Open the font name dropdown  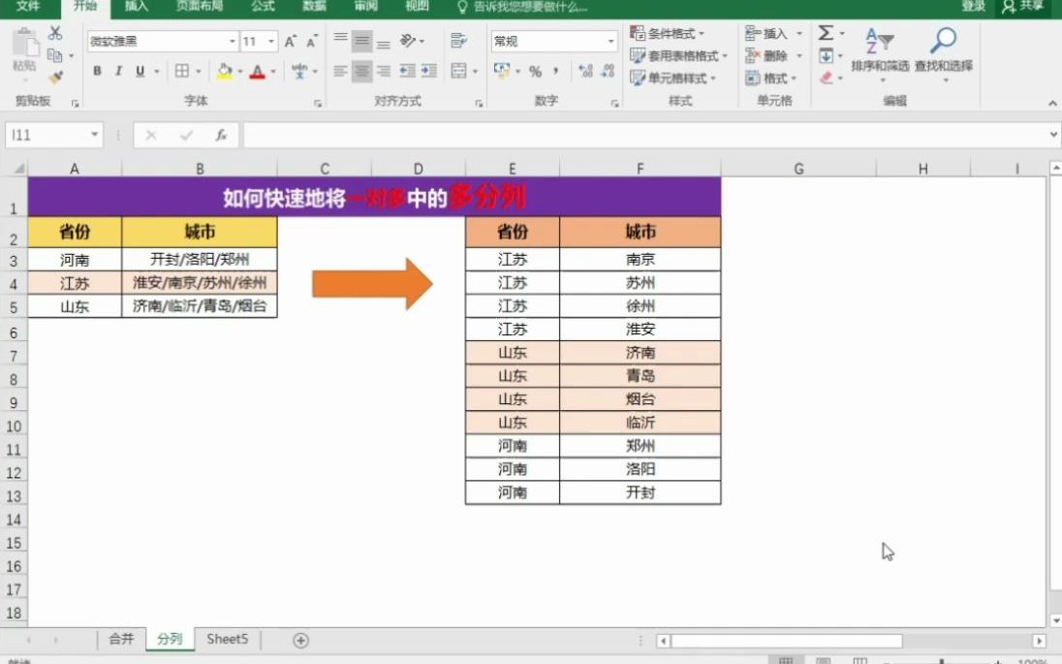click(232, 41)
